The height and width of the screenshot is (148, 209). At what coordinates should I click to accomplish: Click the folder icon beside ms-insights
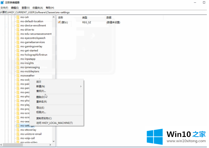point(18,63)
